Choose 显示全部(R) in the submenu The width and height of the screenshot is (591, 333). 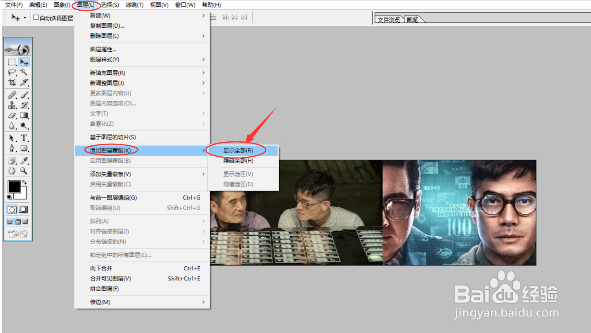tap(243, 151)
